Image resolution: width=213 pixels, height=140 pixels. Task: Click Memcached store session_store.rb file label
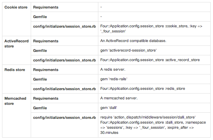(65, 117)
